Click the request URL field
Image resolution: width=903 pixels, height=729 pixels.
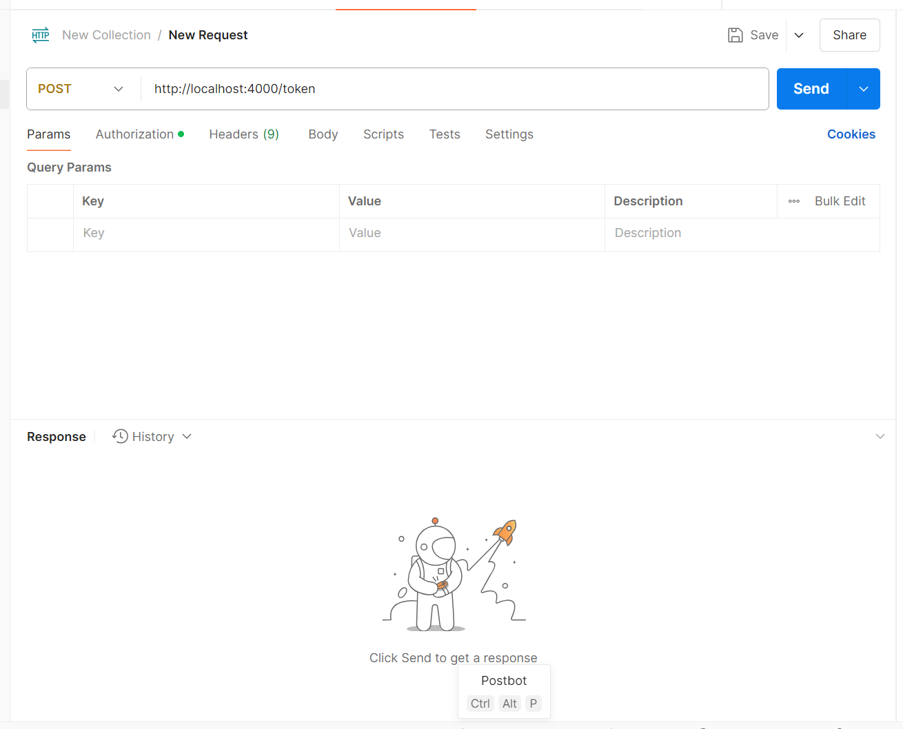455,89
